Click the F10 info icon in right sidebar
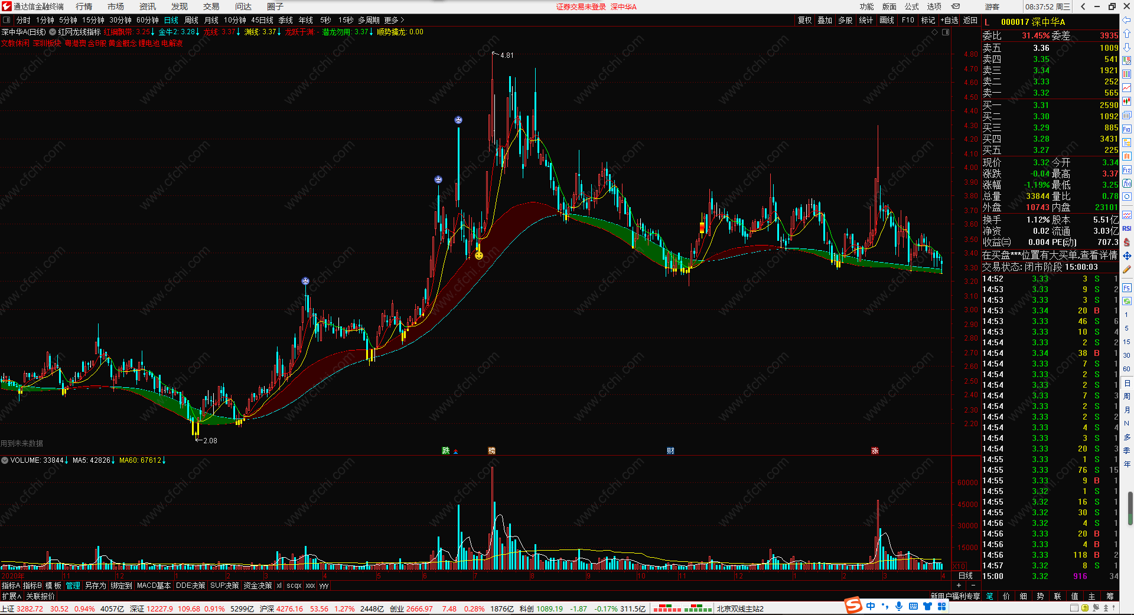The height and width of the screenshot is (615, 1134). [x=1126, y=129]
